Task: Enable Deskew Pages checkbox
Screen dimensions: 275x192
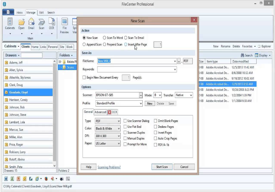Action: pyautogui.click(x=155, y=127)
